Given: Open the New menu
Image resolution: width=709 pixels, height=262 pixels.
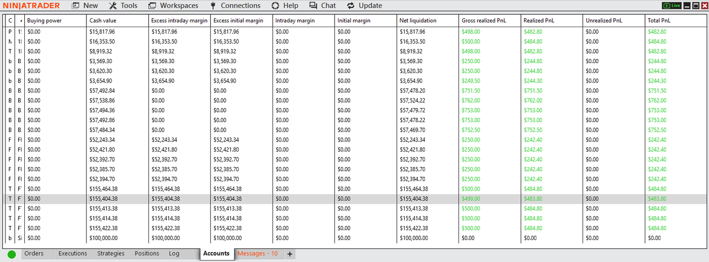Looking at the screenshot, I should pos(85,5).
